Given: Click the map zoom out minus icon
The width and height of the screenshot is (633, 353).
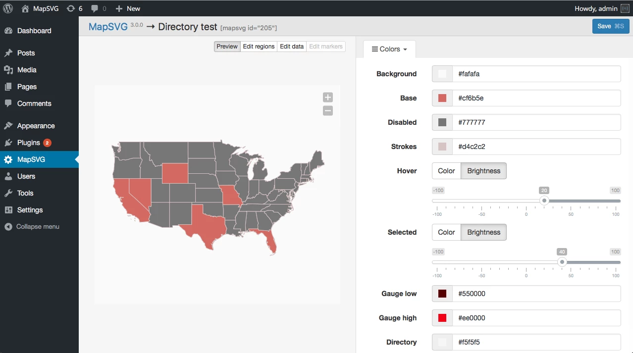Looking at the screenshot, I should (327, 111).
